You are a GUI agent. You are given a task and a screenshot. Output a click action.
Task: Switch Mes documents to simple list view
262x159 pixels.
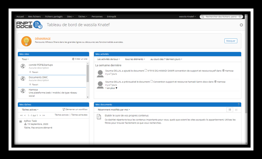pos(230,109)
